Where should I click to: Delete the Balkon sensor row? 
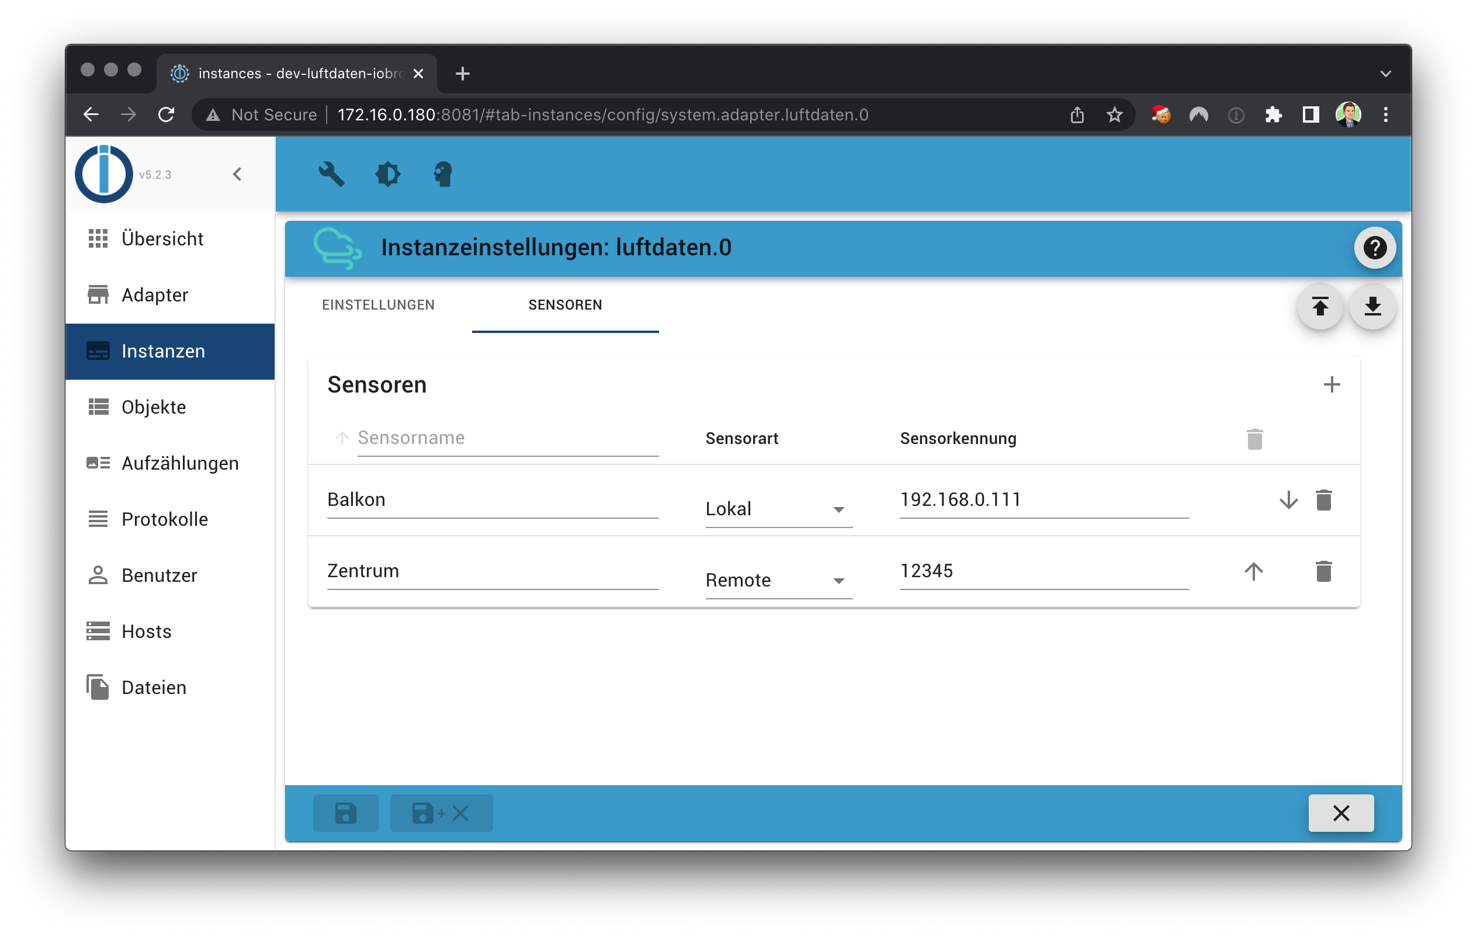[x=1324, y=501]
